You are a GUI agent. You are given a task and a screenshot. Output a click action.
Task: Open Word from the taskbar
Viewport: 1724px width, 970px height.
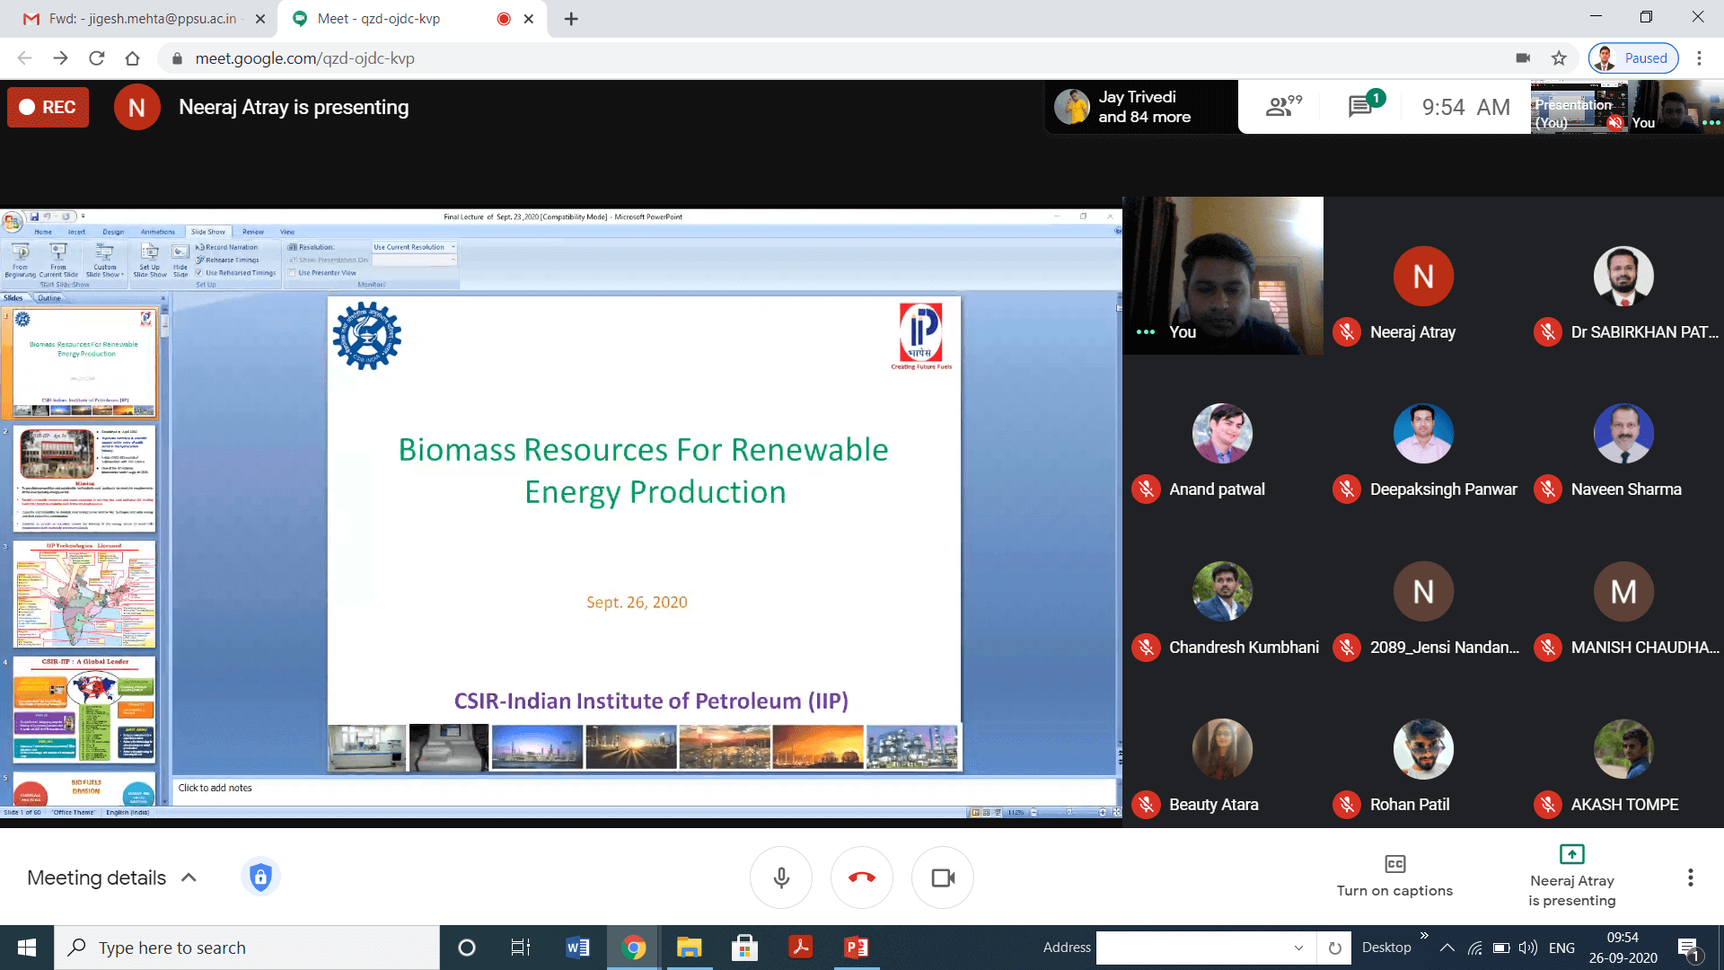coord(577,948)
